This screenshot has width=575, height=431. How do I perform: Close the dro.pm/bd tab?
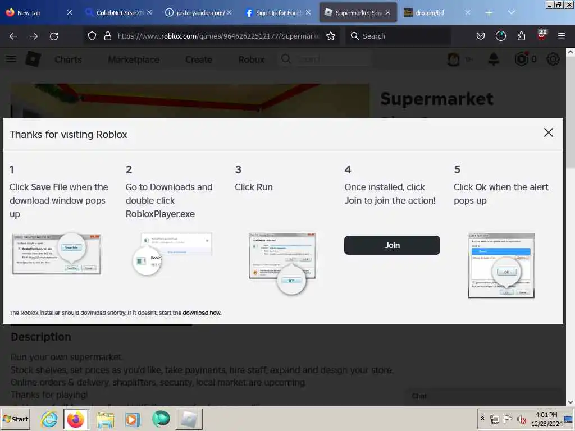pyautogui.click(x=468, y=12)
